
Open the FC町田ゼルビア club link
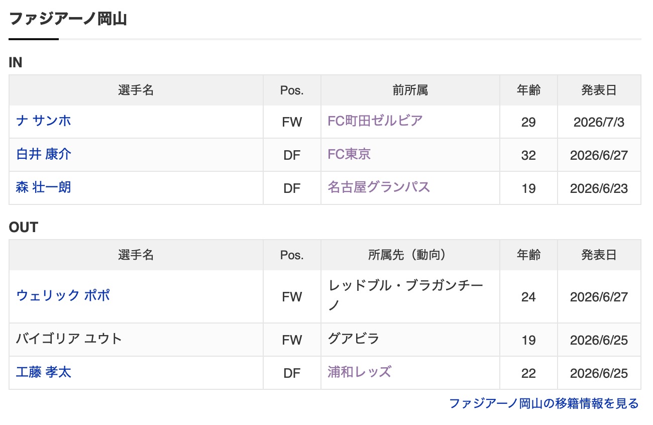(x=375, y=121)
